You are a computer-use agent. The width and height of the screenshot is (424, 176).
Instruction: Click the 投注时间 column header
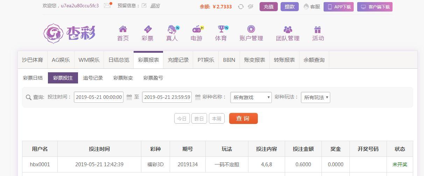(99, 149)
